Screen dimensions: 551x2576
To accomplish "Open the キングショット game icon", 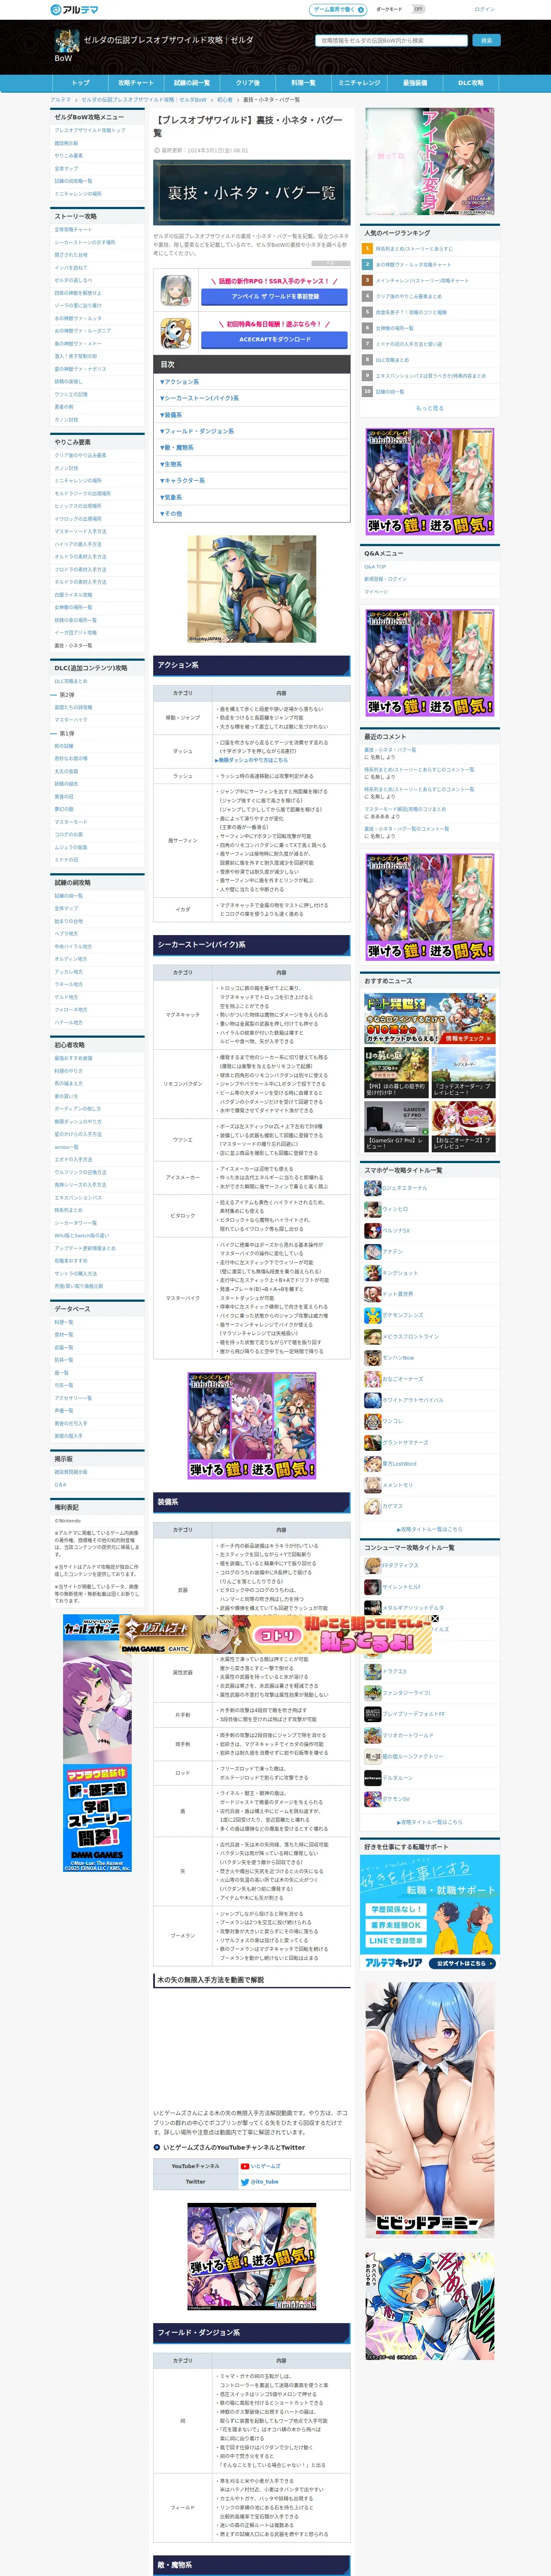I will (372, 1272).
